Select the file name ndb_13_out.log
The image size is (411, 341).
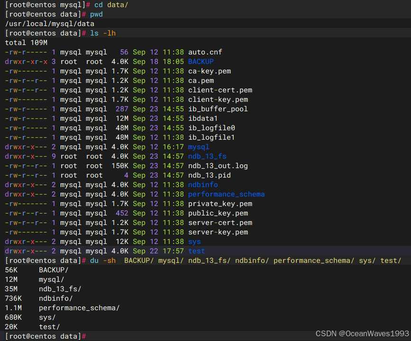click(x=218, y=166)
